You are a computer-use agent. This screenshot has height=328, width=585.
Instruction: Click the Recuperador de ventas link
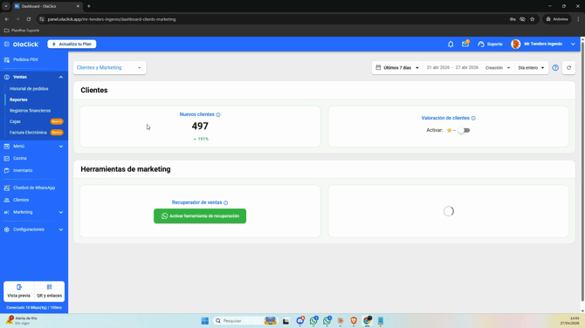pyautogui.click(x=196, y=202)
